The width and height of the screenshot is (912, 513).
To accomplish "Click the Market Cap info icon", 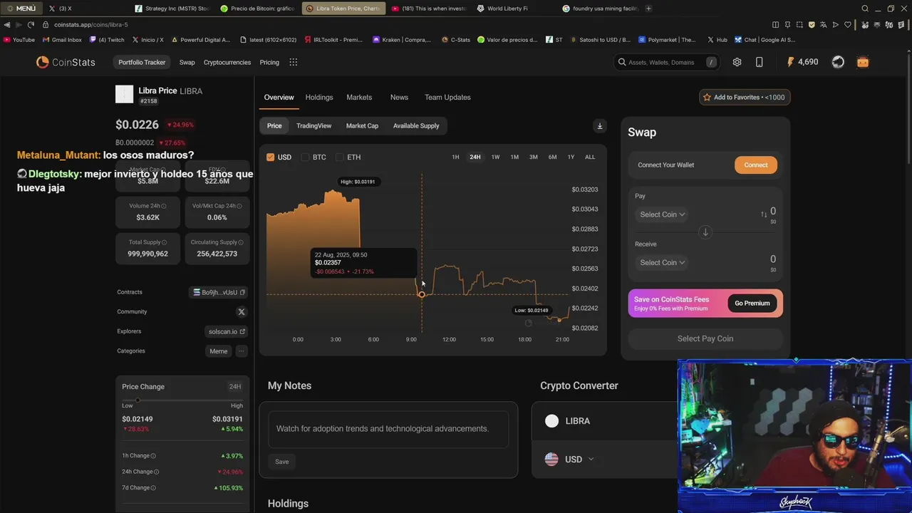I will 162,170.
